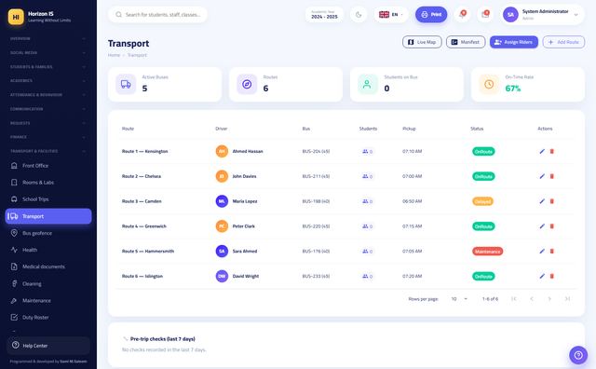Image resolution: width=596 pixels, height=369 pixels.
Task: Expand the Communication sidebar section
Action: 48,109
